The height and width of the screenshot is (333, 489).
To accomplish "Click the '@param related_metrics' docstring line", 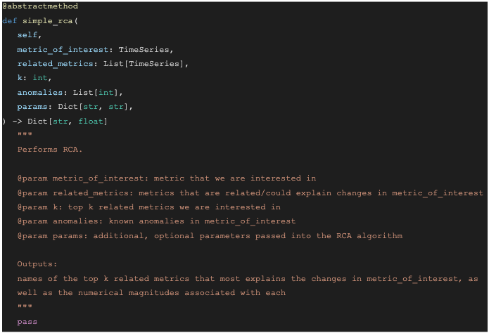I will coord(250,192).
